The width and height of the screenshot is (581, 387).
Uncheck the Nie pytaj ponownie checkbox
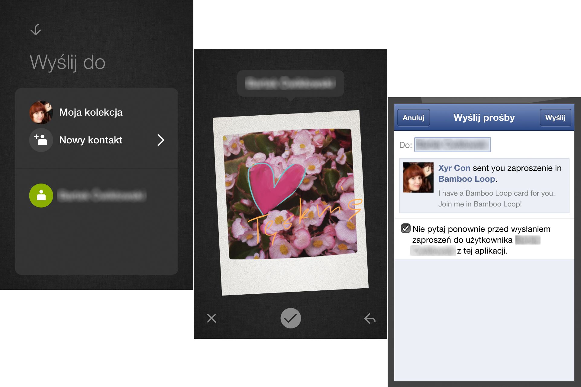pyautogui.click(x=405, y=228)
